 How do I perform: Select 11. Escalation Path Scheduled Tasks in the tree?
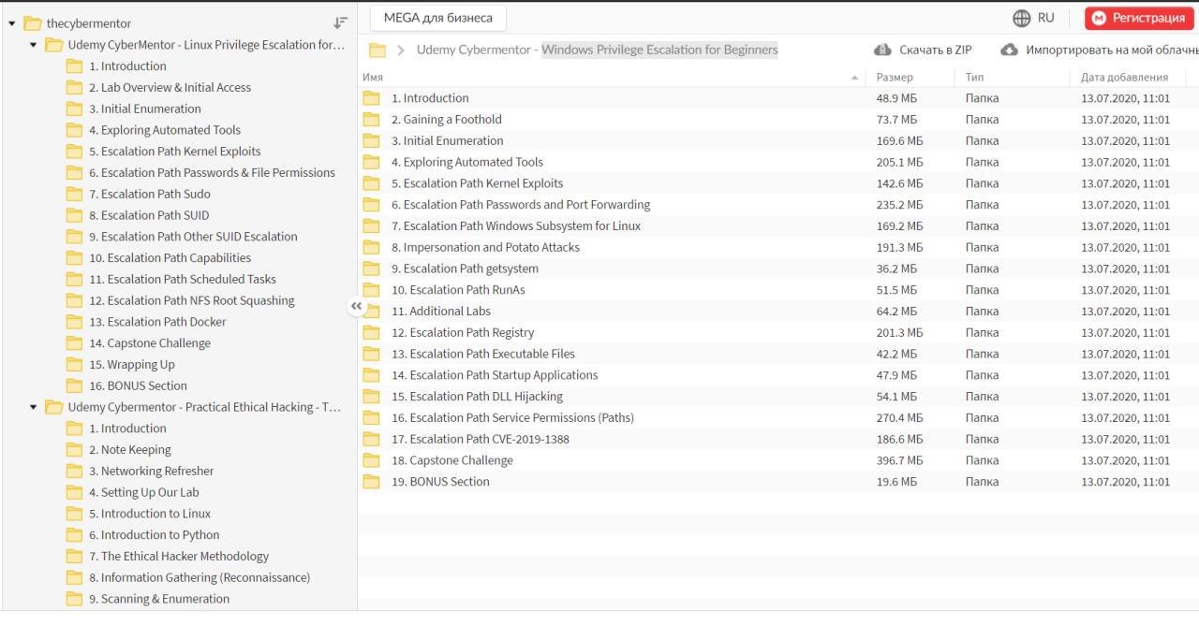coord(183,280)
